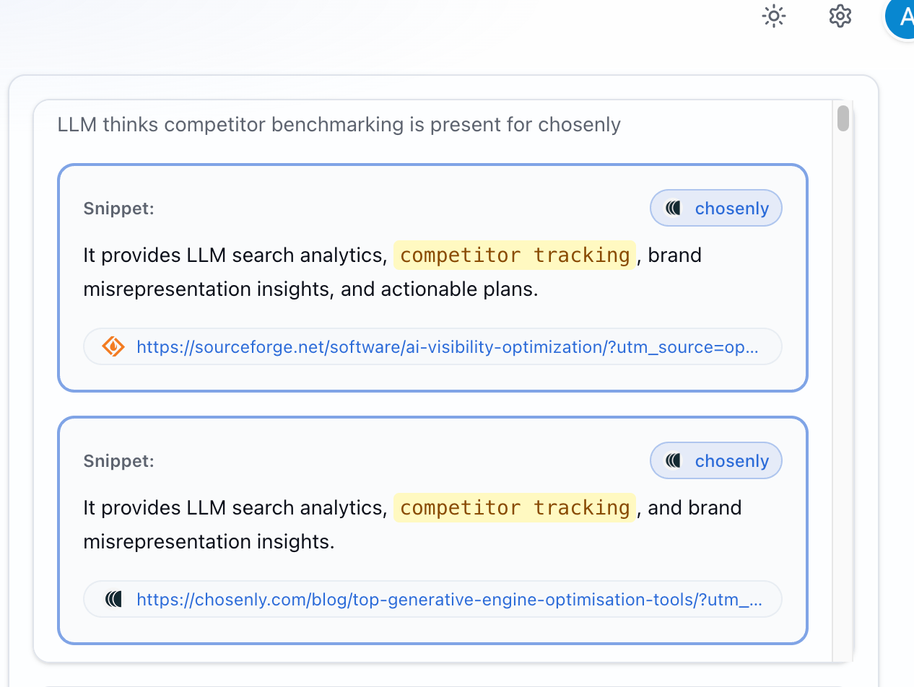Click highlighted "competitor tracking" in first snippet

point(515,255)
